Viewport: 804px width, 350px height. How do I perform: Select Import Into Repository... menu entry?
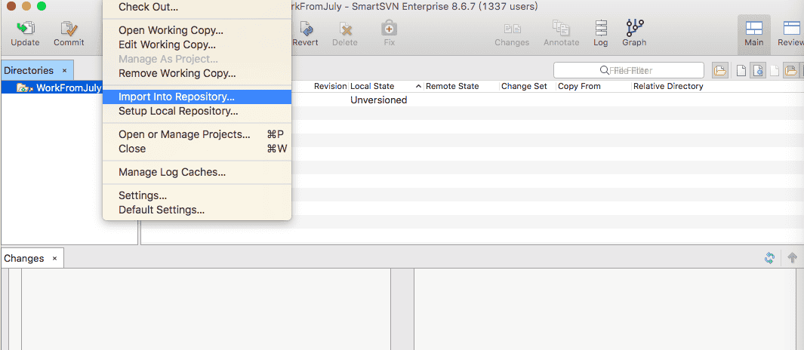tap(197, 97)
